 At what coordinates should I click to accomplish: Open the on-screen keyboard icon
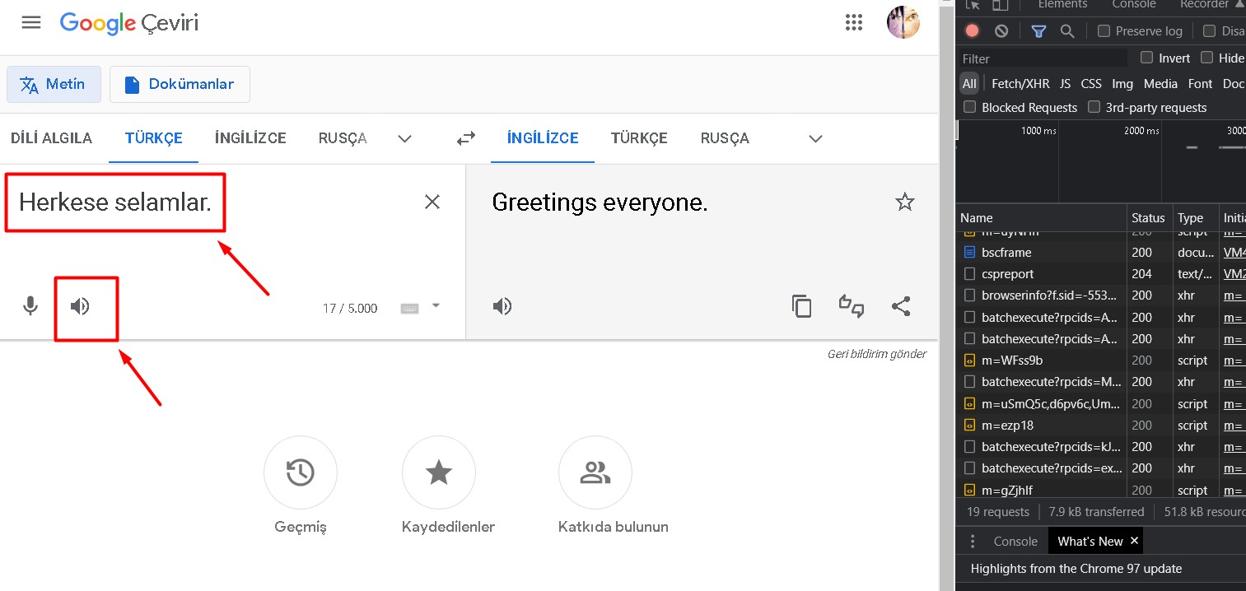[x=409, y=308]
